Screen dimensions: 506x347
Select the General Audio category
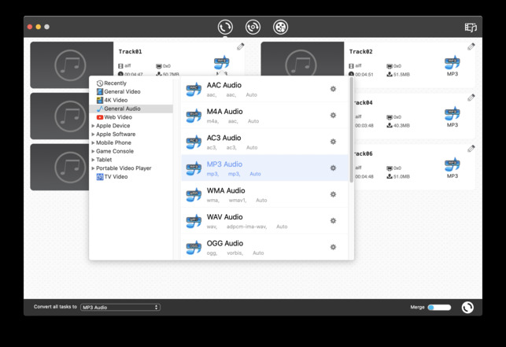pyautogui.click(x=131, y=109)
